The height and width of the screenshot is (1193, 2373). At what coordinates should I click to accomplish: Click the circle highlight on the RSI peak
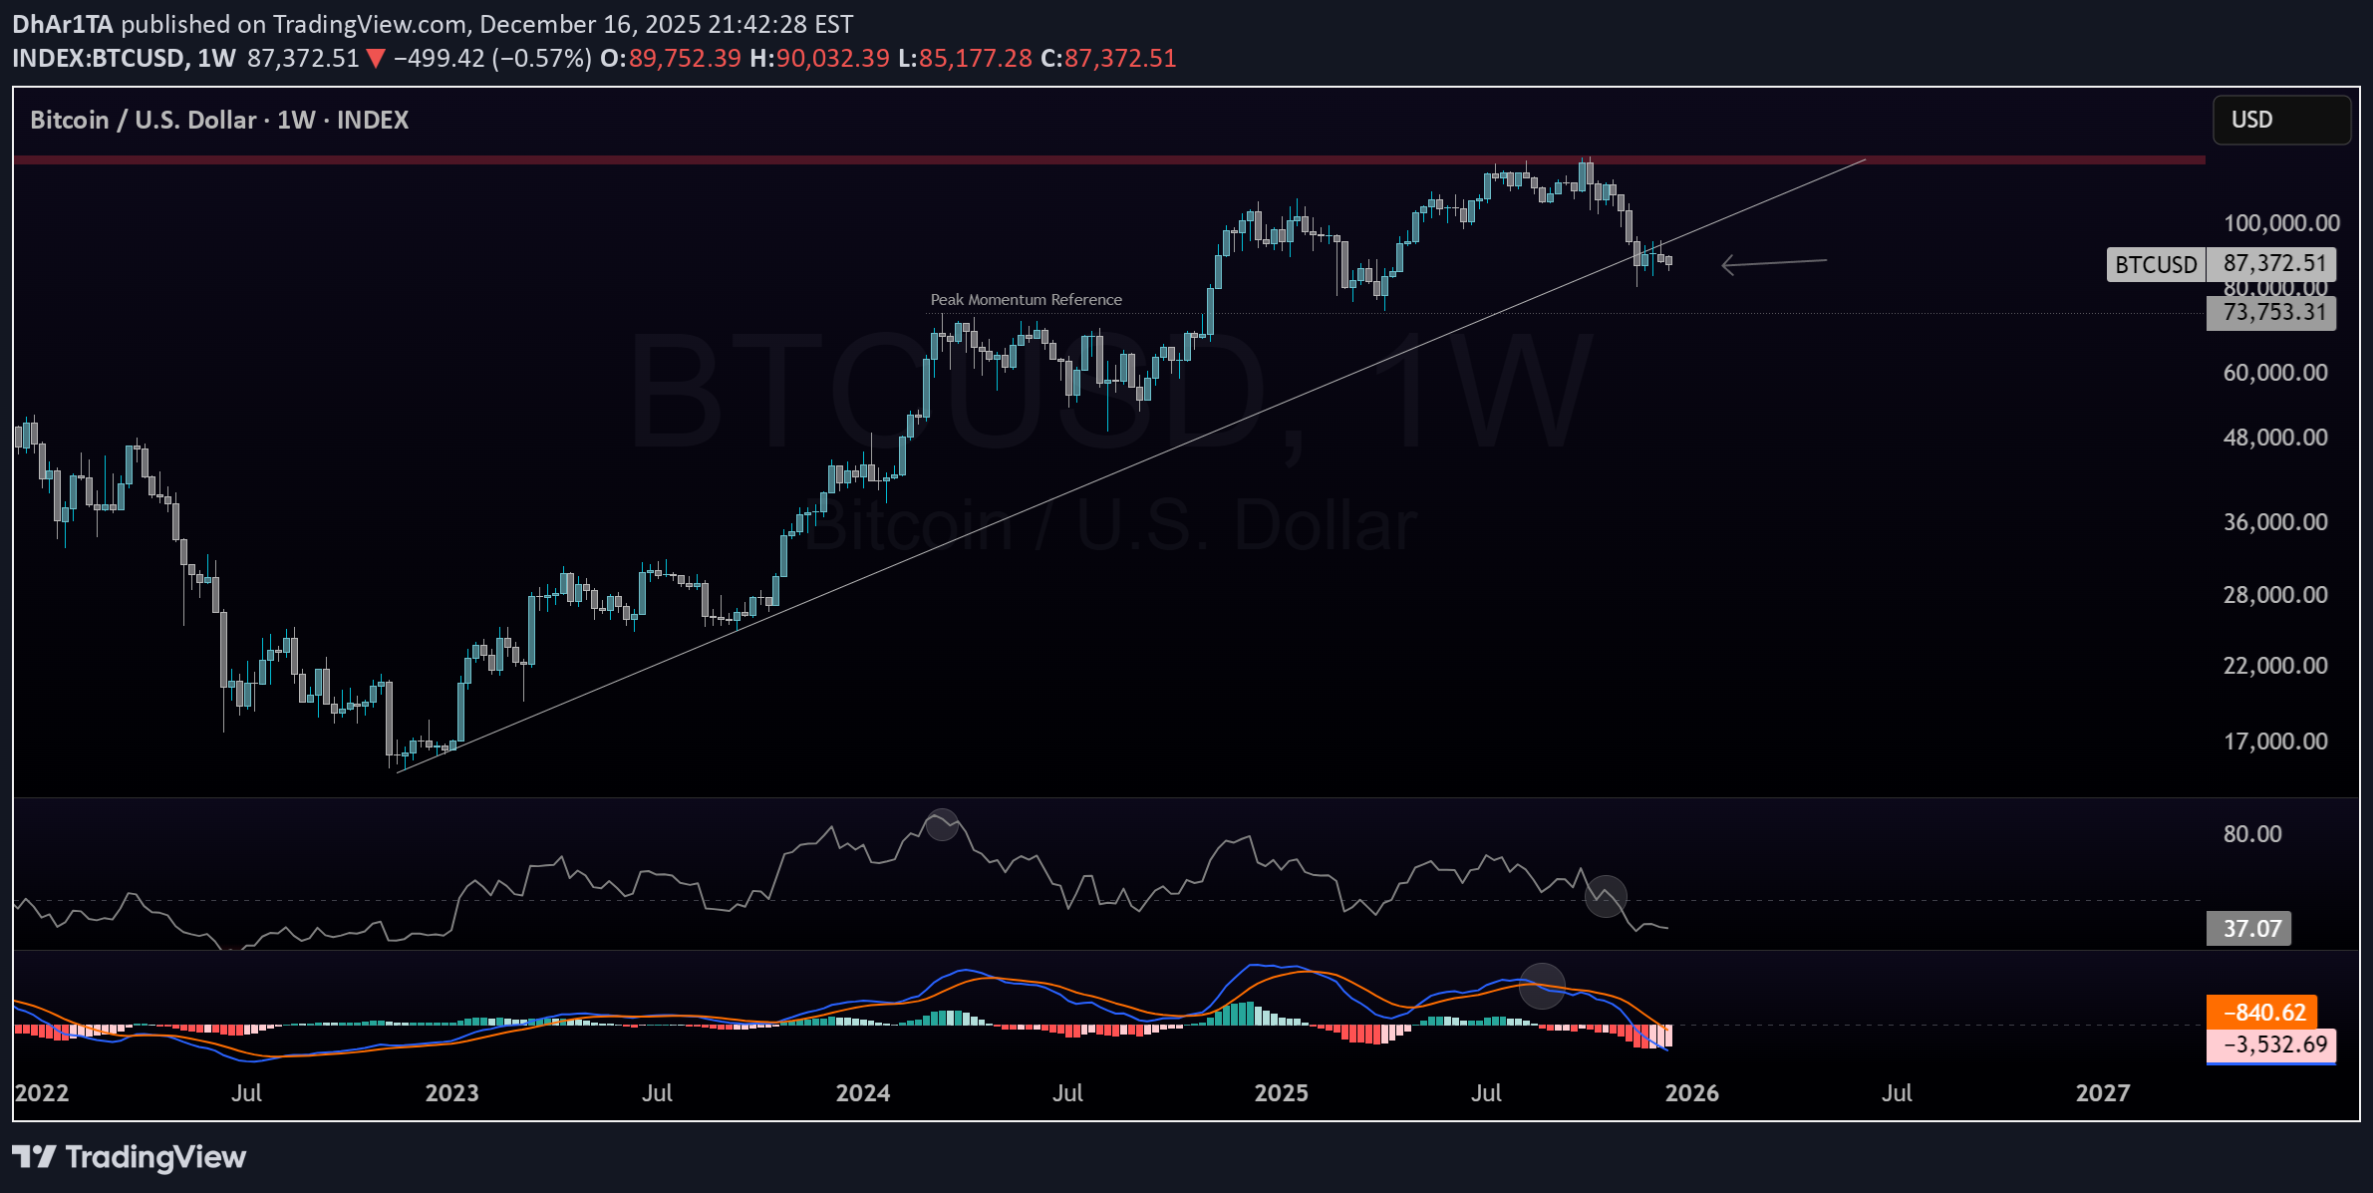pyautogui.click(x=941, y=826)
